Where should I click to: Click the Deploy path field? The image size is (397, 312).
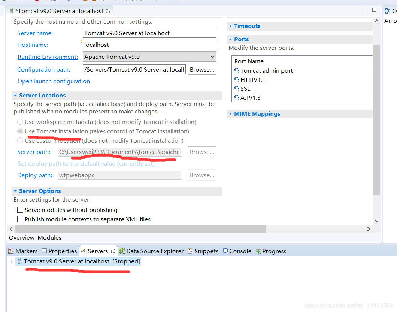click(120, 175)
